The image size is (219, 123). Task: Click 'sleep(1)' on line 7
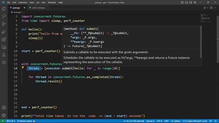click(36, 38)
